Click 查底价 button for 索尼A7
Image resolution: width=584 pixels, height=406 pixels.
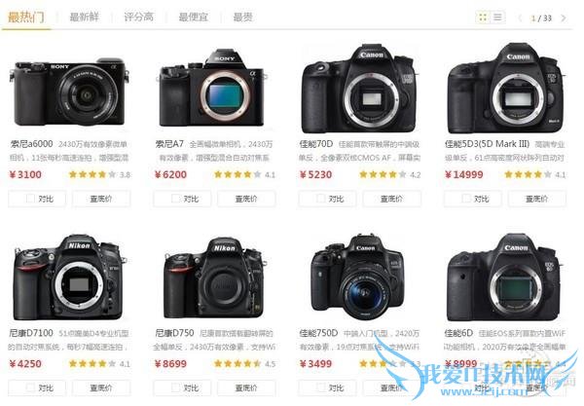[x=246, y=199]
